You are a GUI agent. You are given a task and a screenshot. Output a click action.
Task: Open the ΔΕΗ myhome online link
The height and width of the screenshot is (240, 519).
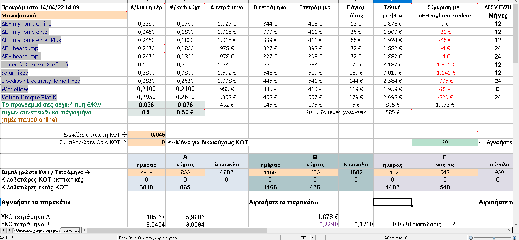click(27, 24)
